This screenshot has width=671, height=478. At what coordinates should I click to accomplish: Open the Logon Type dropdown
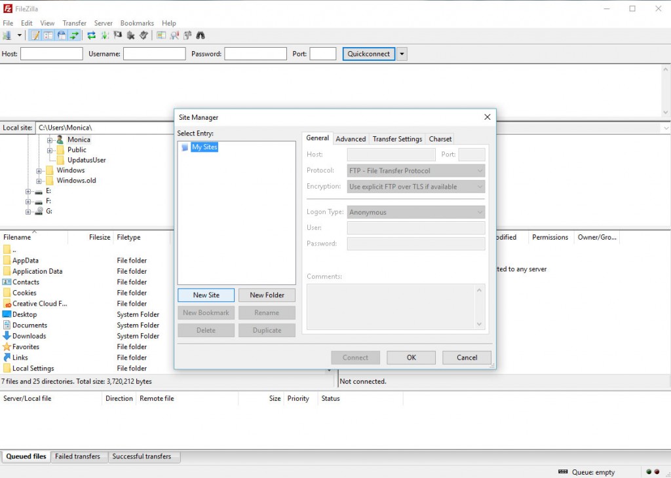416,212
